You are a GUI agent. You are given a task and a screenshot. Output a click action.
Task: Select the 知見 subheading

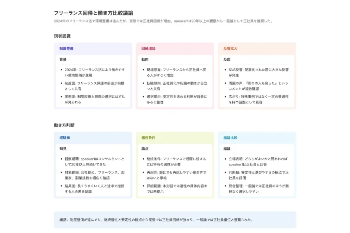click(63, 149)
